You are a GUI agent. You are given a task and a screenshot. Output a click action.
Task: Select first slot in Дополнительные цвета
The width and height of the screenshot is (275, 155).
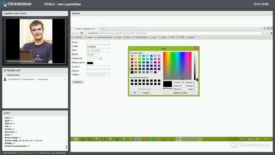(132, 81)
